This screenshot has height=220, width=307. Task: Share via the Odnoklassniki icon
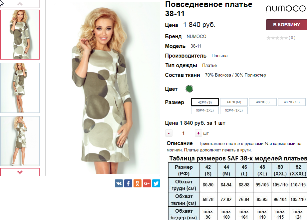[138, 183]
